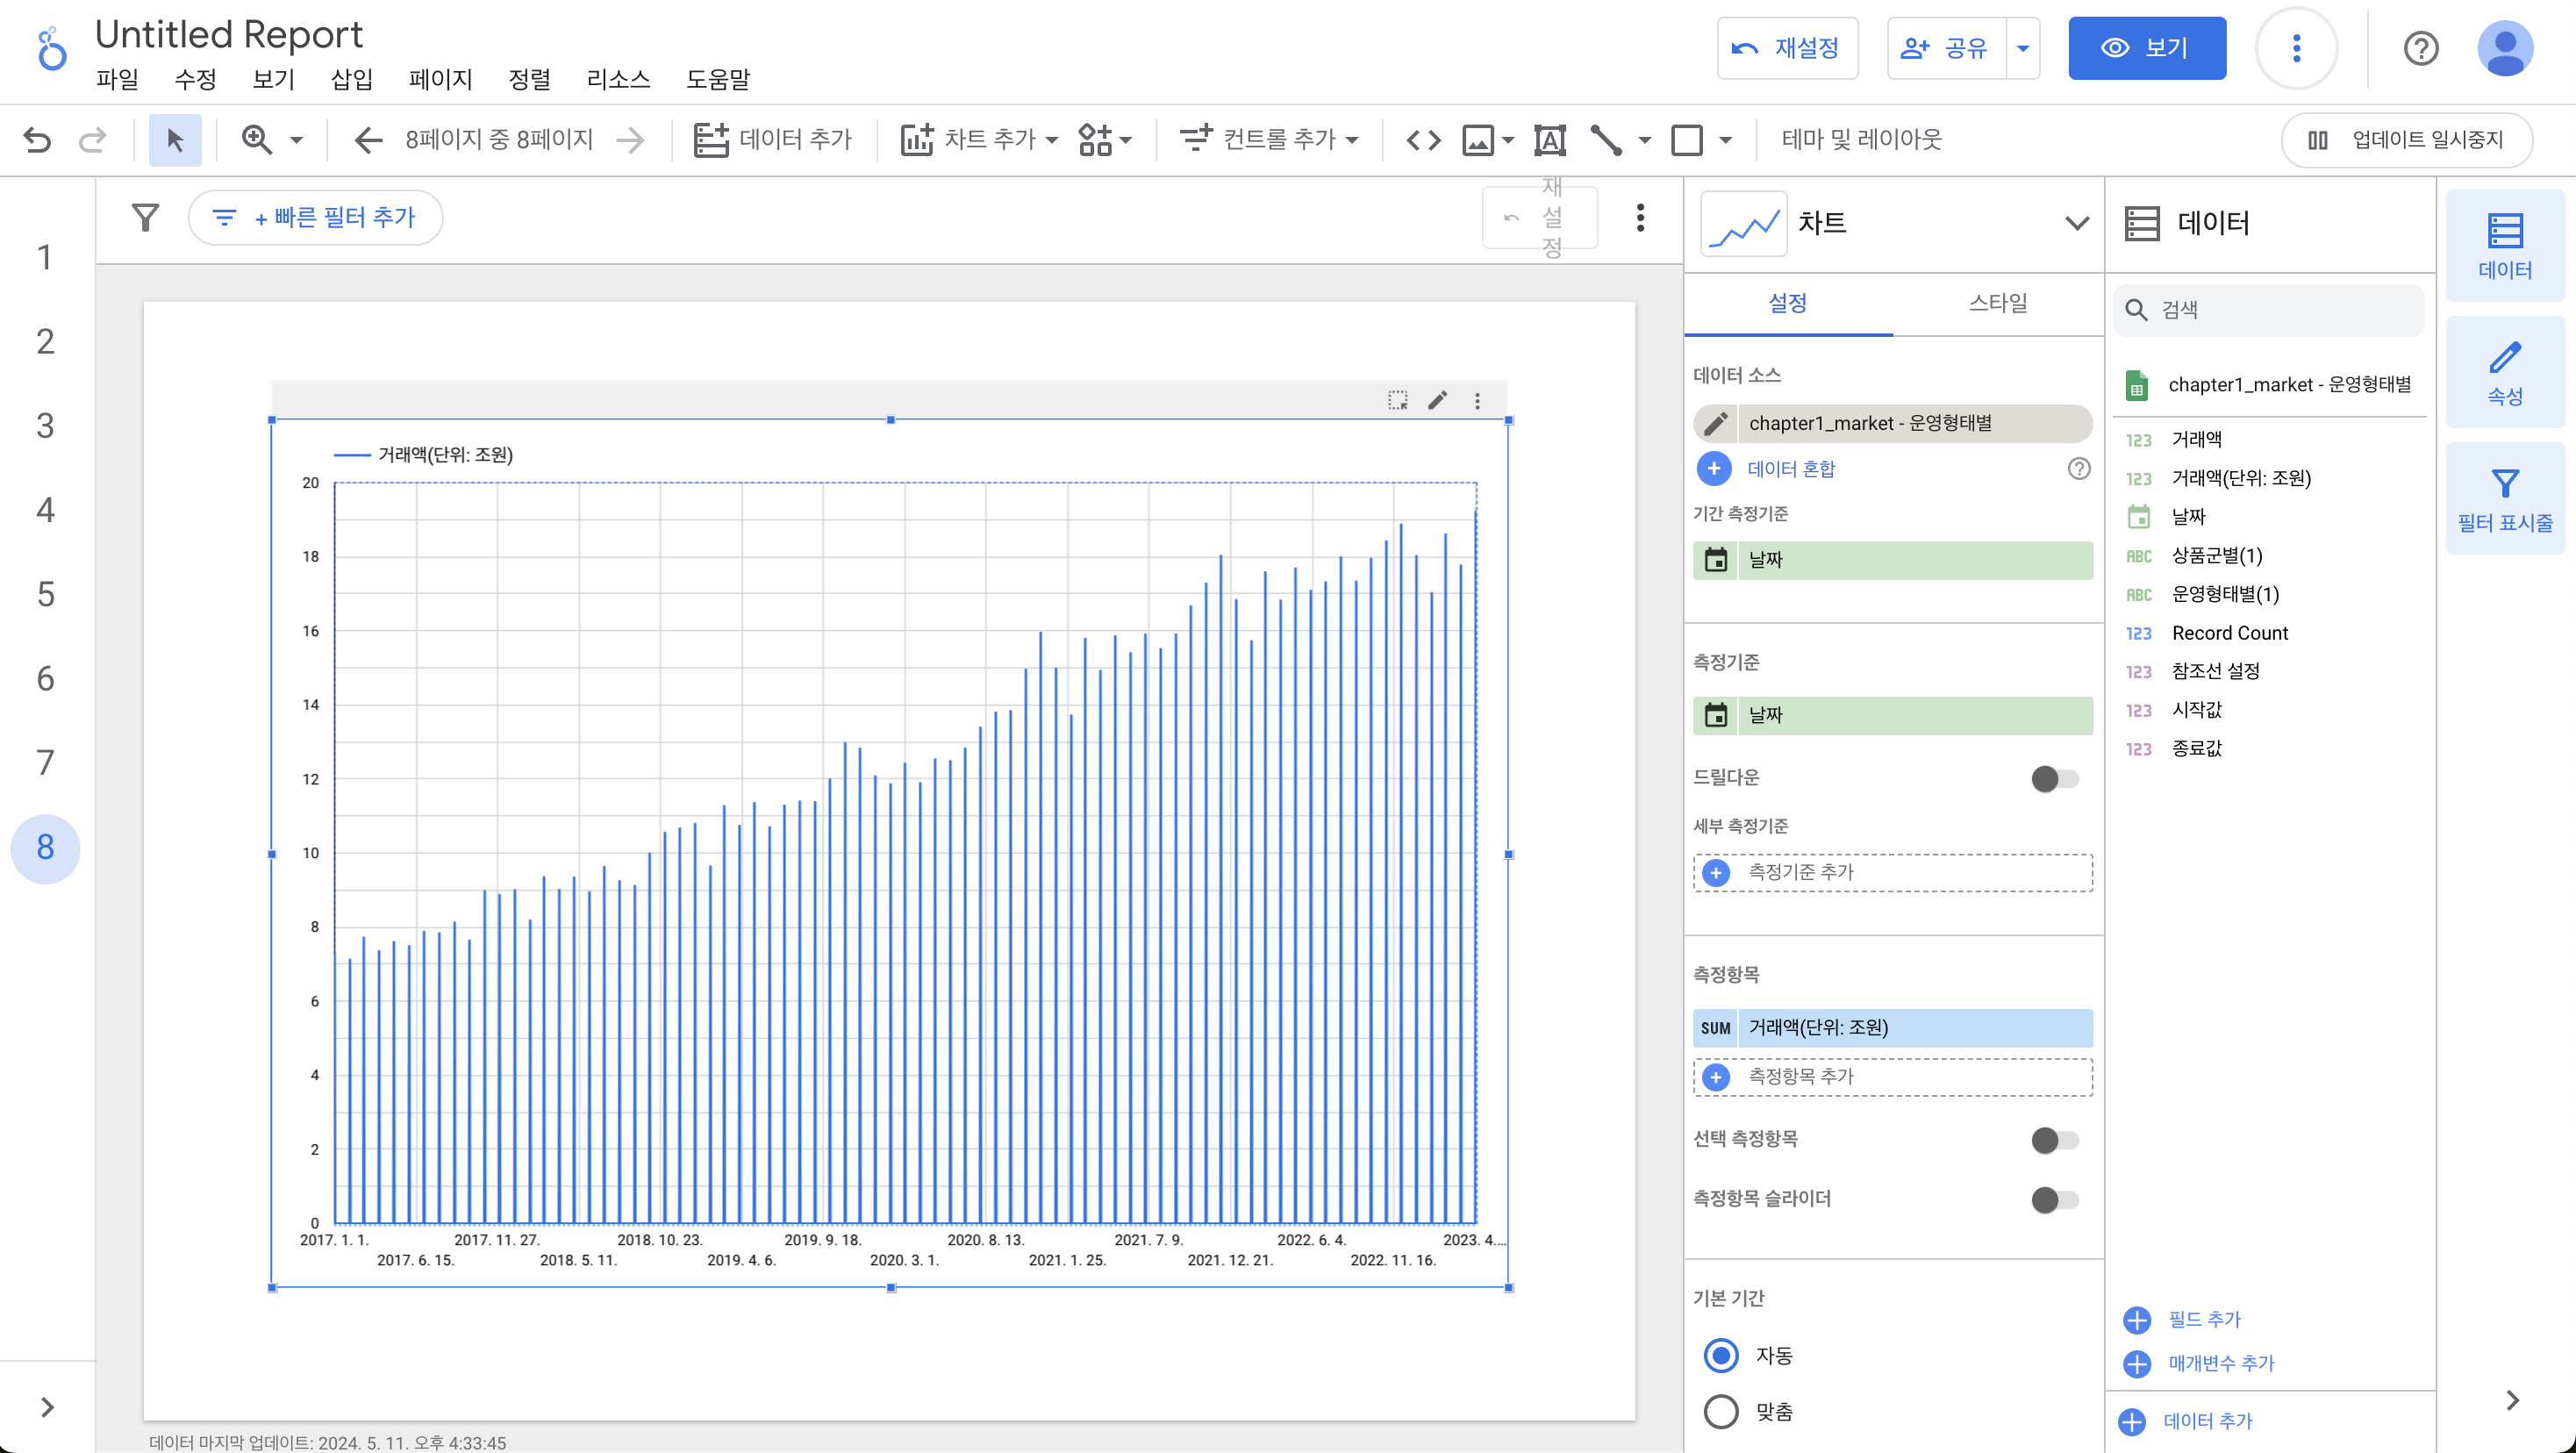Expand the chart type chevron next to 차트
The height and width of the screenshot is (1453, 2576).
click(2076, 223)
